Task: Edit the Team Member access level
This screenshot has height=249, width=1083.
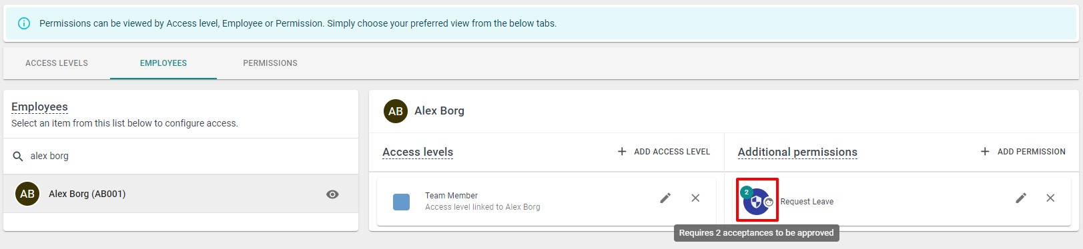Action: [x=665, y=198]
